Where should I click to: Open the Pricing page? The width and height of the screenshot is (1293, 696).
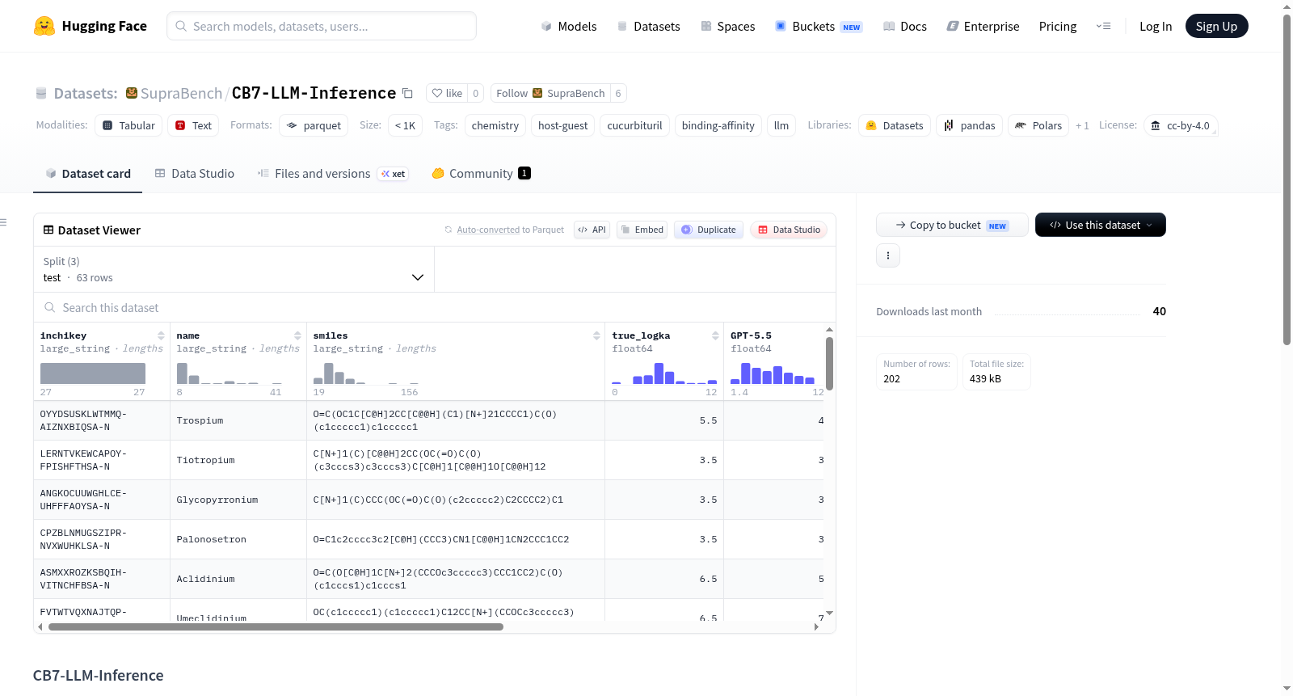pyautogui.click(x=1058, y=26)
